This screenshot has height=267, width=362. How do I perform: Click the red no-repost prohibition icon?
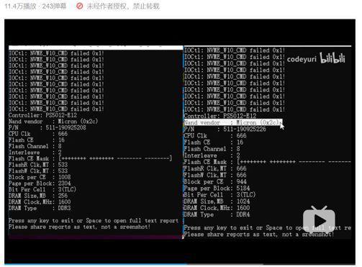(79, 6)
